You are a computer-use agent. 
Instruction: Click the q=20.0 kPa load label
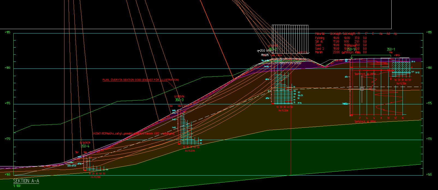click(x=264, y=51)
